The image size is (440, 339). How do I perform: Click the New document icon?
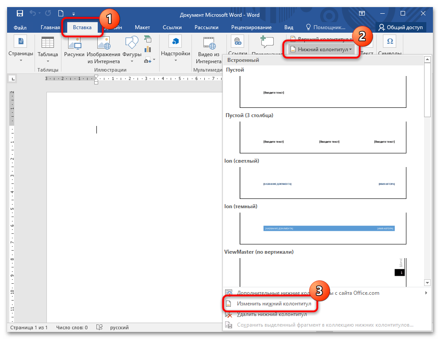click(x=61, y=13)
